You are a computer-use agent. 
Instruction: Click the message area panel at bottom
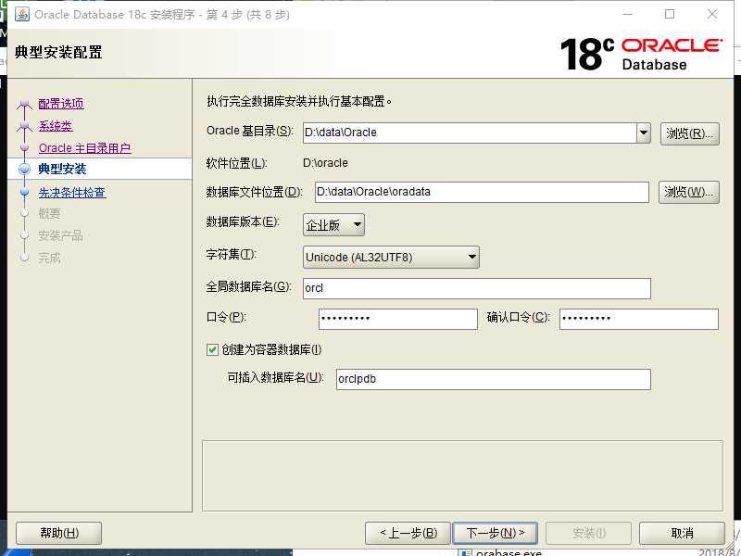coord(462,475)
